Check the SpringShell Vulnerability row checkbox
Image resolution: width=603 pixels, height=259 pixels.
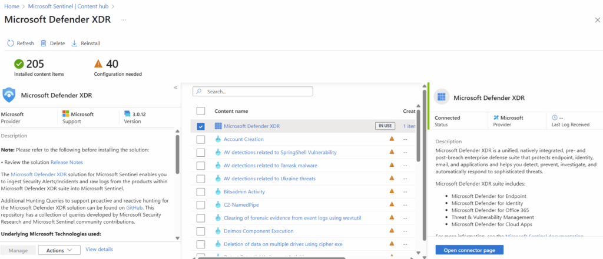[x=201, y=152]
